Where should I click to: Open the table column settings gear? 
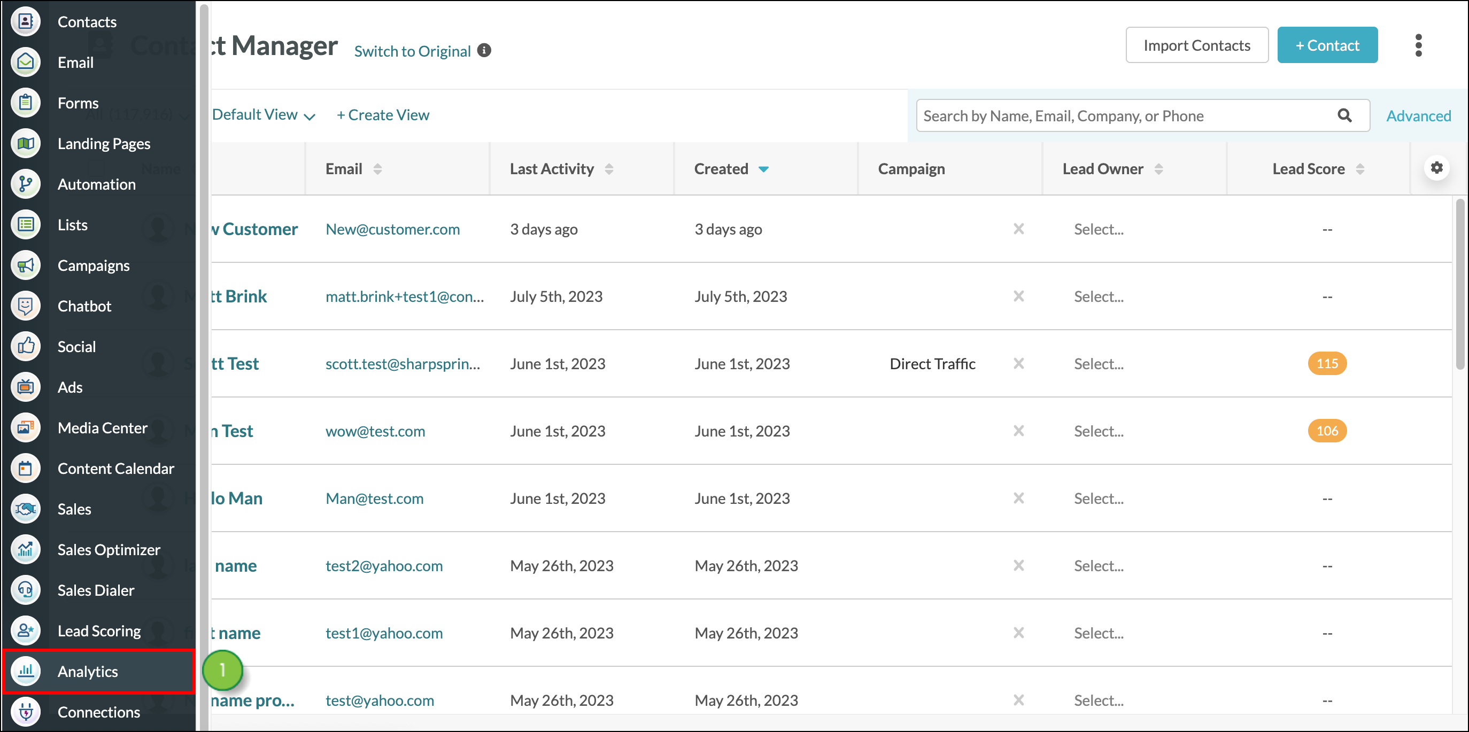(1436, 168)
